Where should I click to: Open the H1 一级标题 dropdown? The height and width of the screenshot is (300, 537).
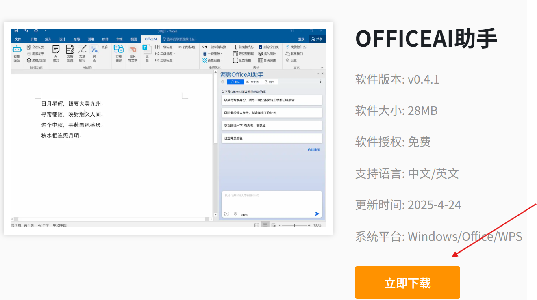point(165,47)
